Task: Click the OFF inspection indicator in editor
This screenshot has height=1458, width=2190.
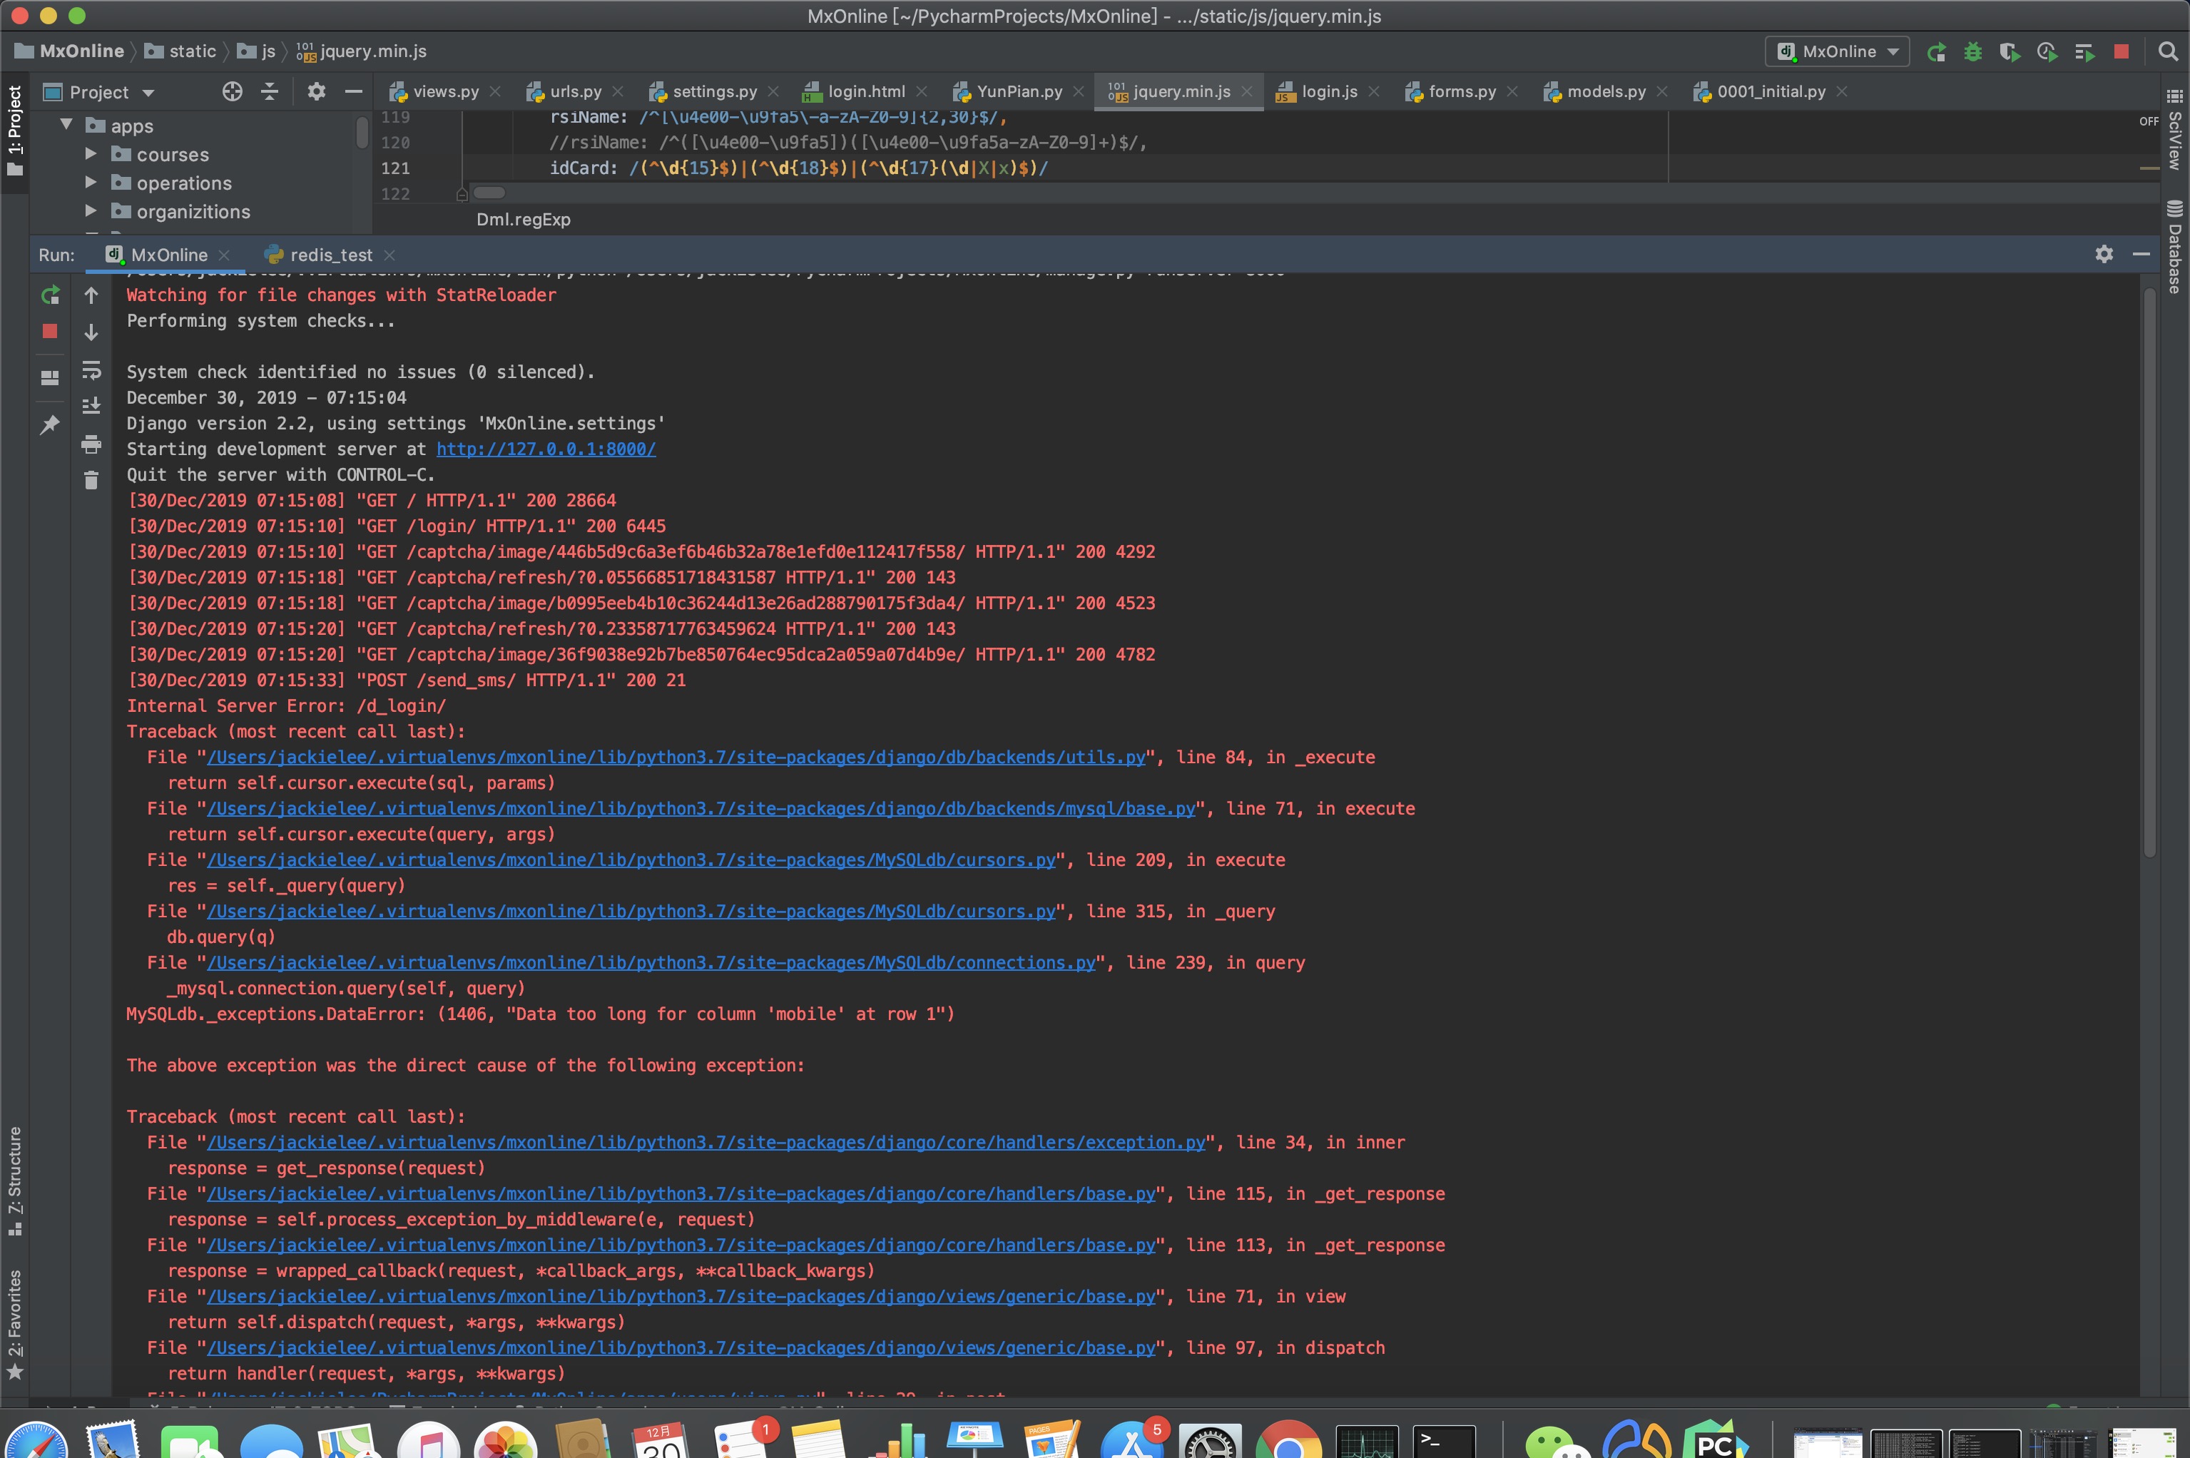Action: point(2148,122)
